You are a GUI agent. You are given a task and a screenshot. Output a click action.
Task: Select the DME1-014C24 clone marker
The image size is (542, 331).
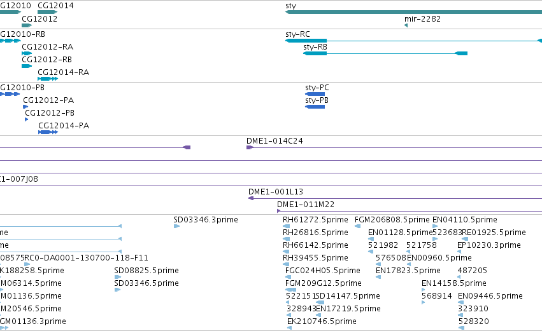click(250, 147)
